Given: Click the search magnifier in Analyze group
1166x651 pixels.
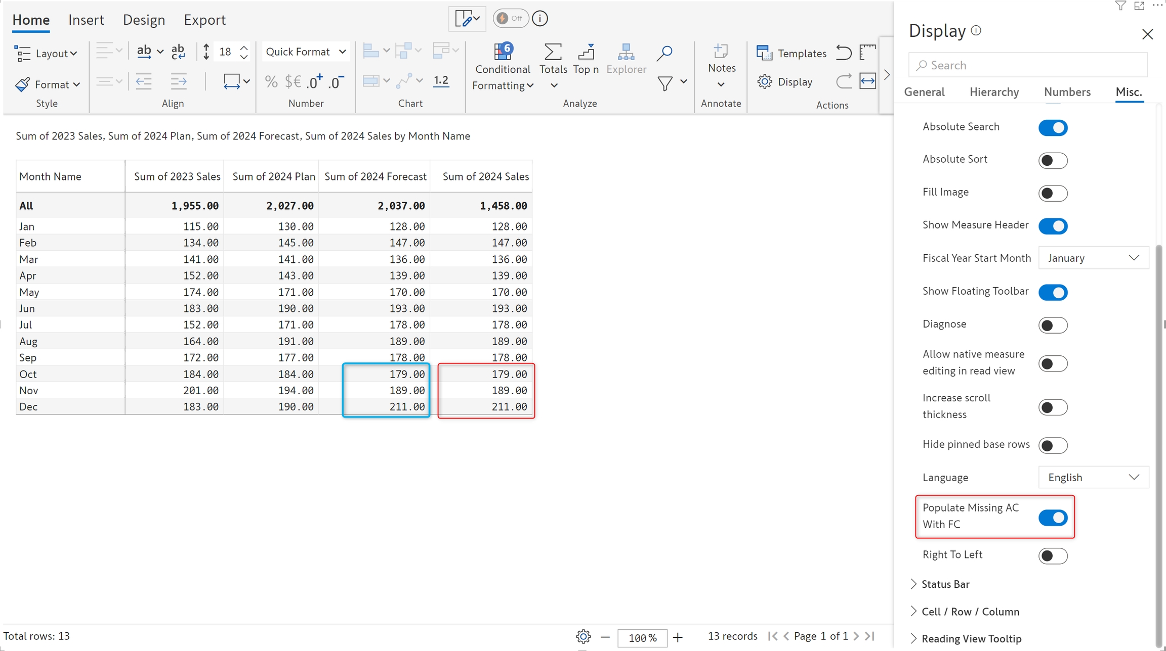Looking at the screenshot, I should pyautogui.click(x=664, y=53).
